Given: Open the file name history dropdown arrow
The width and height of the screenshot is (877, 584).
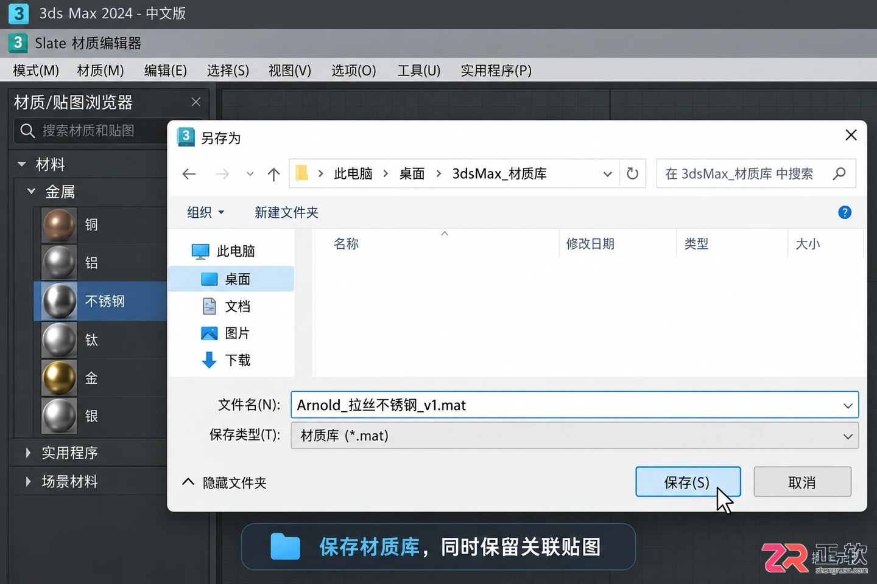Looking at the screenshot, I should [x=848, y=405].
